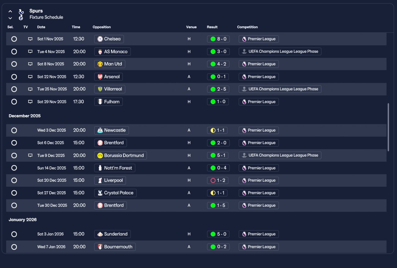Click the TV icon for the Borussia Dortmund fixture
This screenshot has width=397, height=268.
[x=30, y=155]
